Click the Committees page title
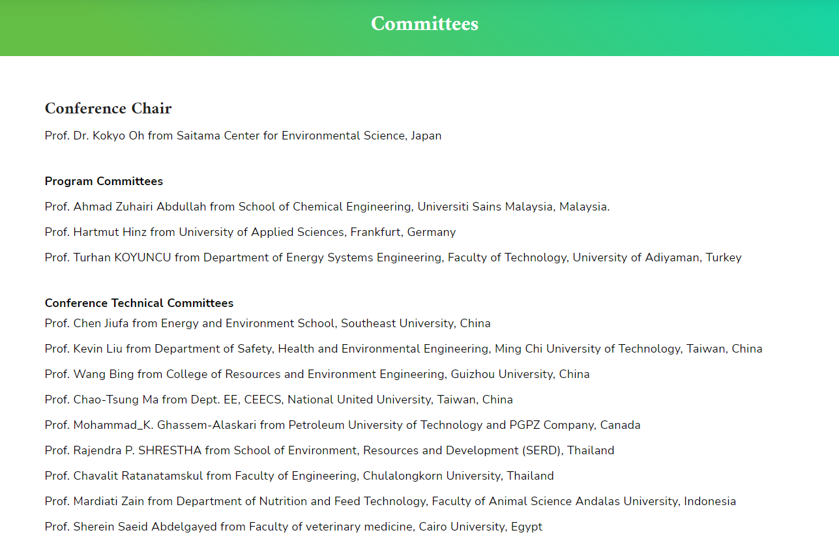 click(424, 23)
